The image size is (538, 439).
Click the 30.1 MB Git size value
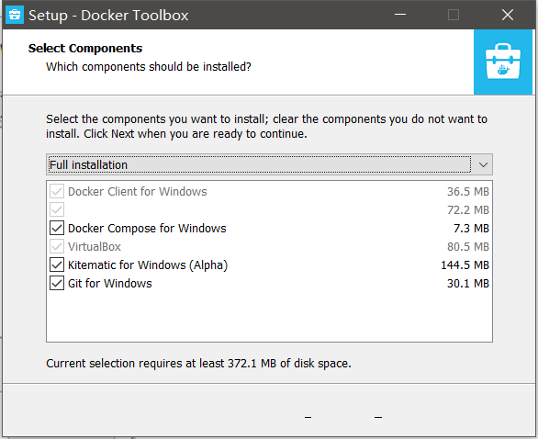click(468, 284)
